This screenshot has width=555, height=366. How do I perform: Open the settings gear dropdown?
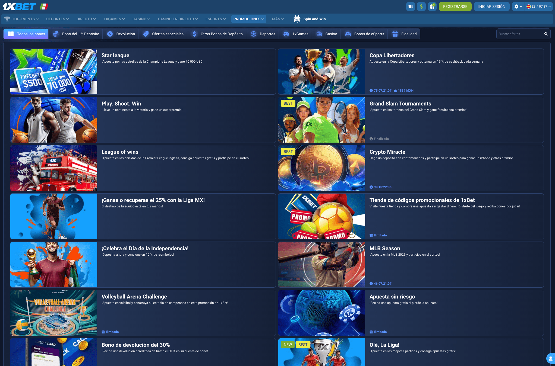[518, 7]
